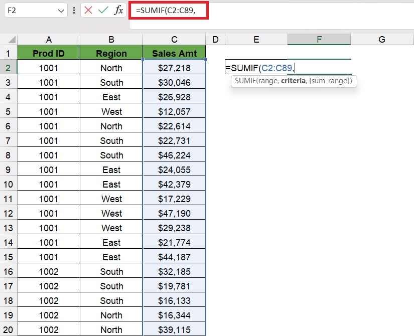Viewport: 414px width, 336px height.
Task: Select column C header
Action: click(x=174, y=39)
